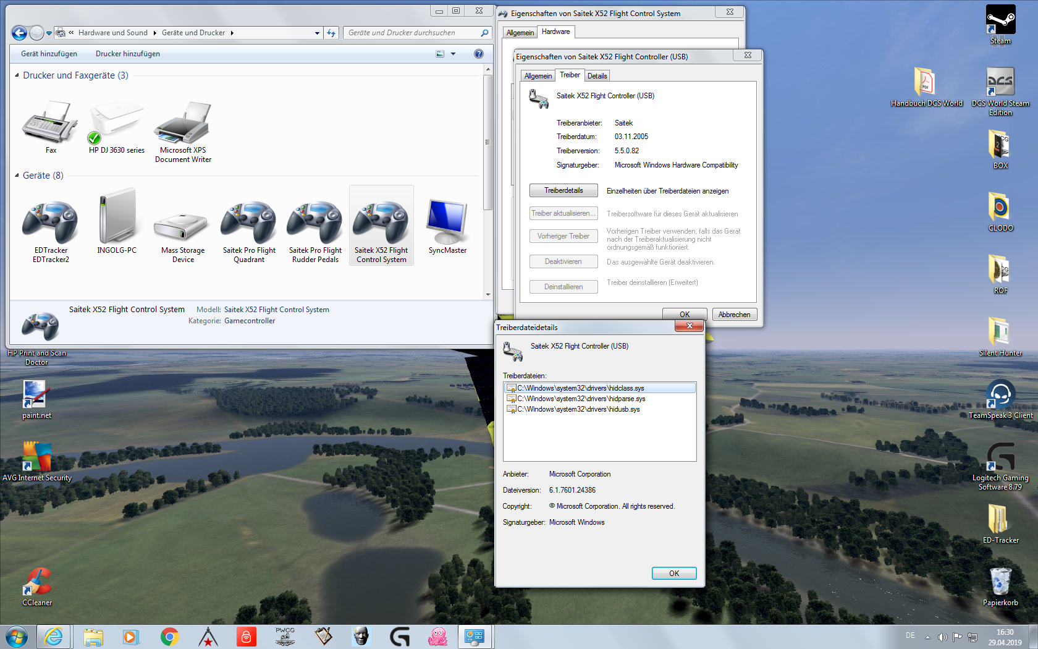The width and height of the screenshot is (1038, 649).
Task: Open Handbuch DCS World PDF icon
Action: pyautogui.click(x=926, y=87)
